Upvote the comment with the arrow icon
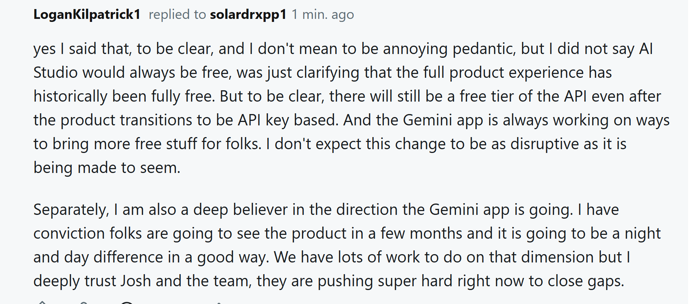Image resolution: width=693 pixels, height=304 pixels. (x=42, y=302)
